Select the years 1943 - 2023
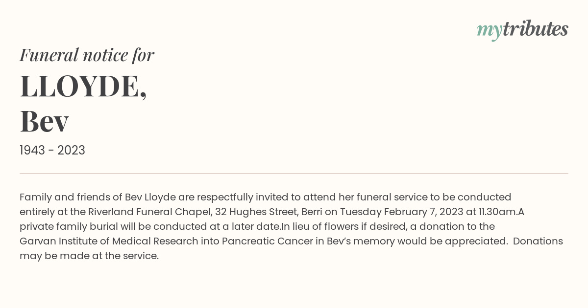 (52, 151)
